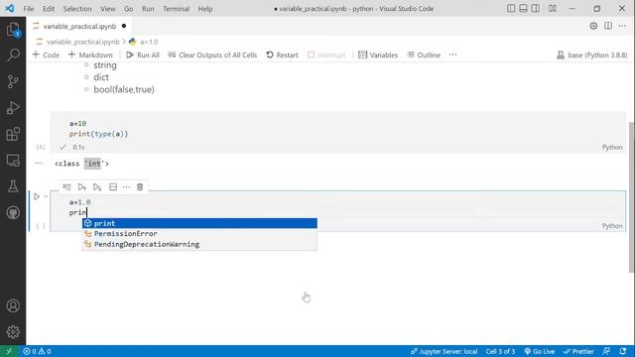The height and width of the screenshot is (357, 635).
Task: Select kernel base (Python 3.8.8)
Action: 592,55
